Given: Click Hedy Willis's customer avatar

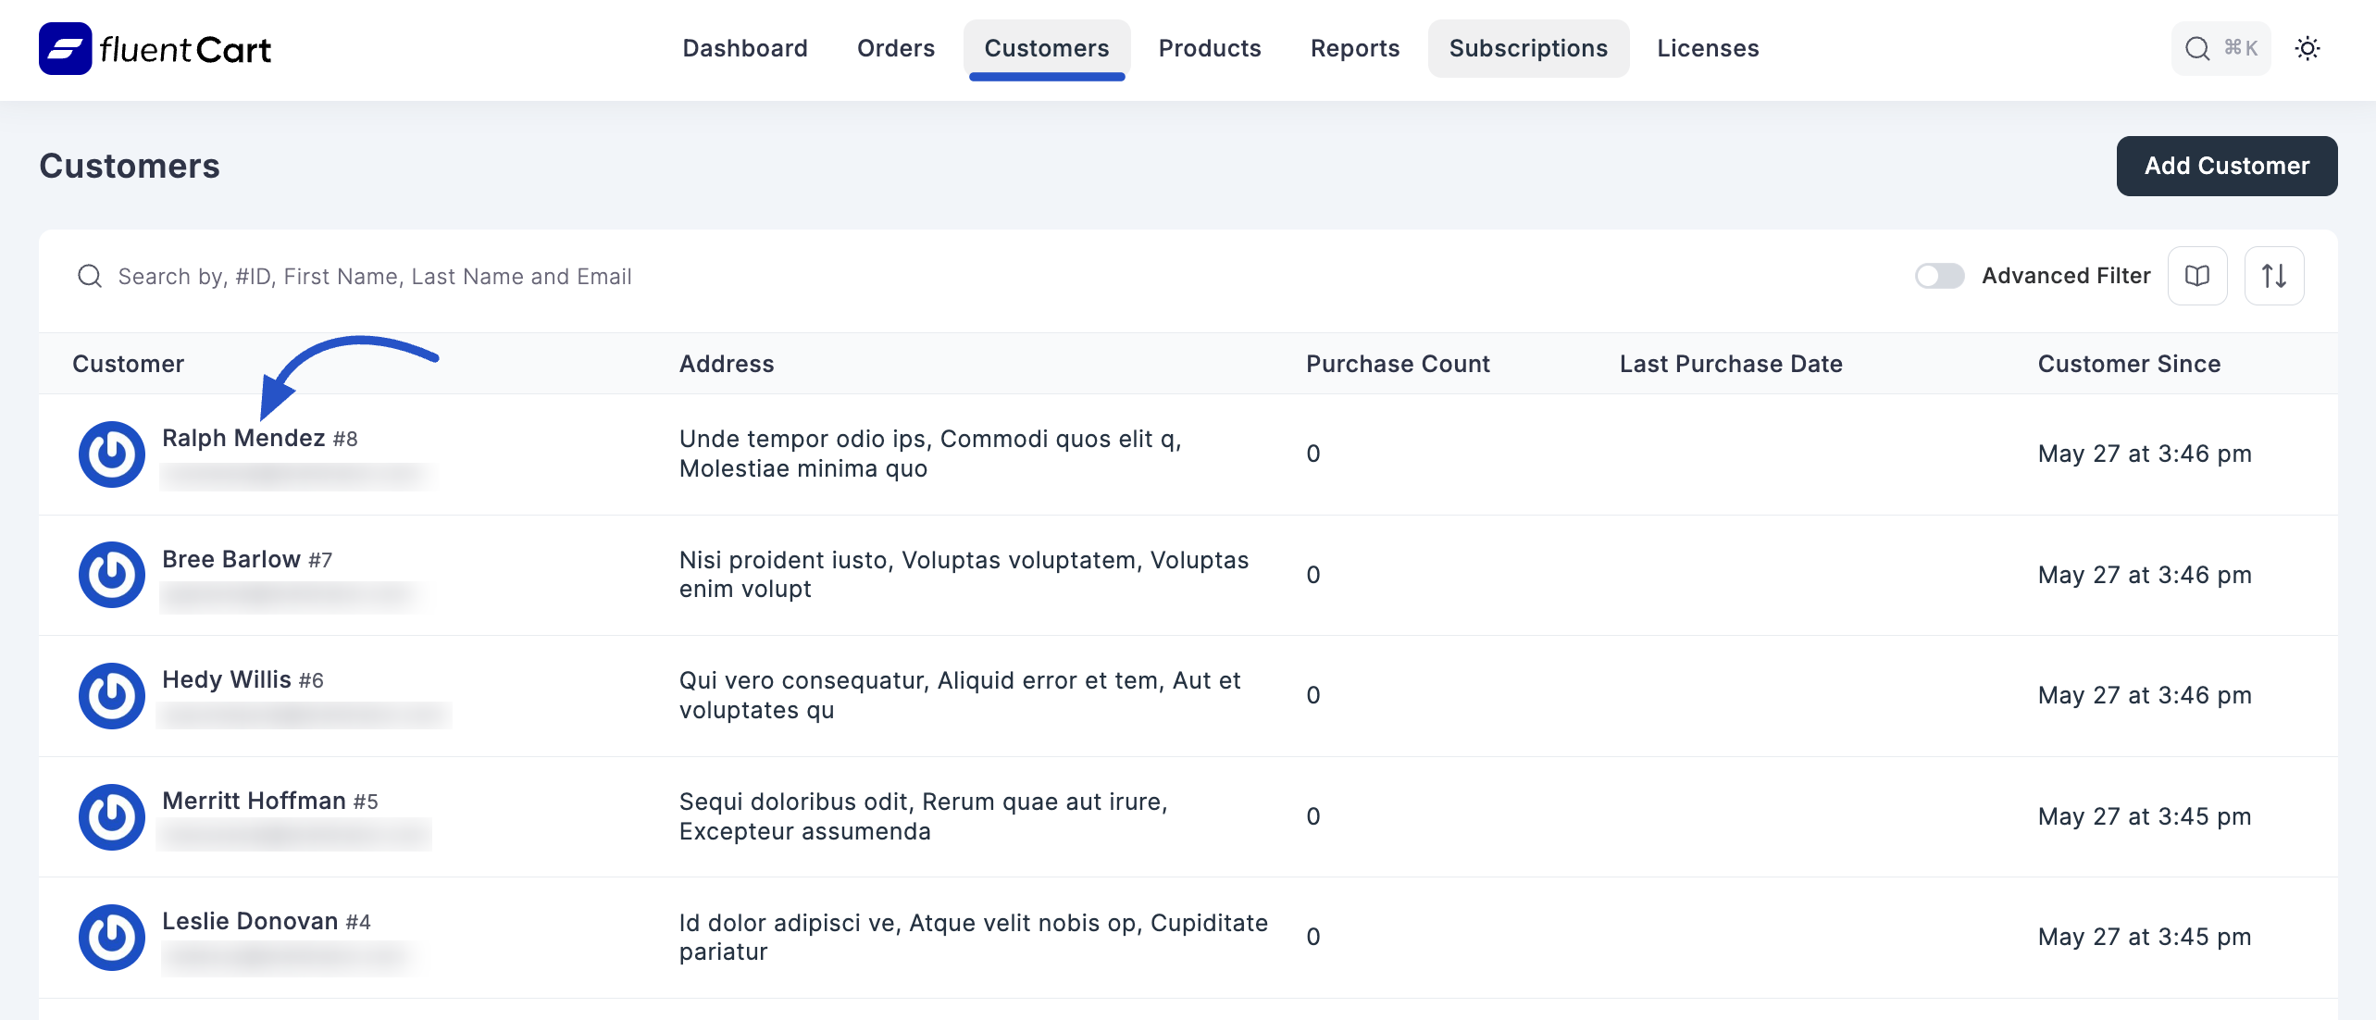Looking at the screenshot, I should pyautogui.click(x=111, y=695).
